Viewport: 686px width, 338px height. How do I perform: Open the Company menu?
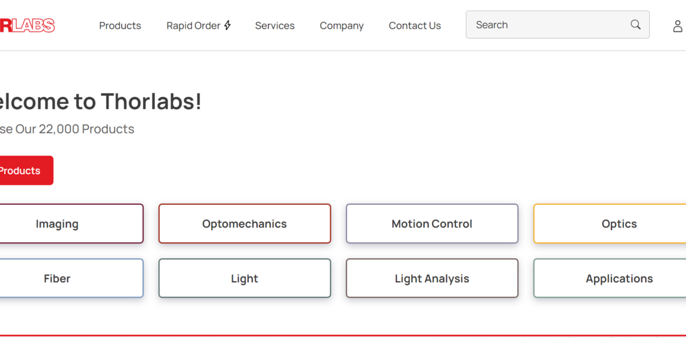[x=341, y=26]
